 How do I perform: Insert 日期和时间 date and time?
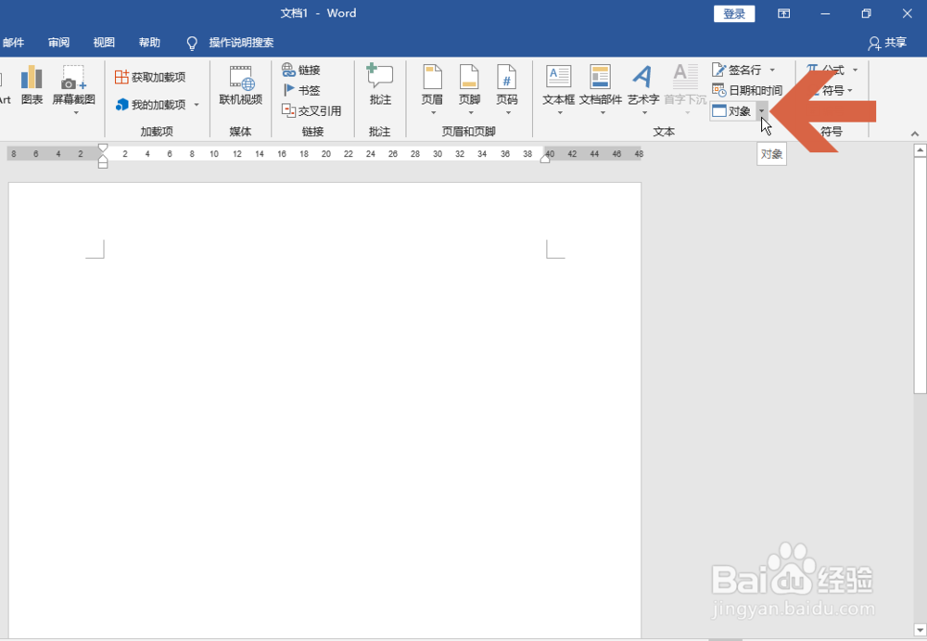point(747,90)
